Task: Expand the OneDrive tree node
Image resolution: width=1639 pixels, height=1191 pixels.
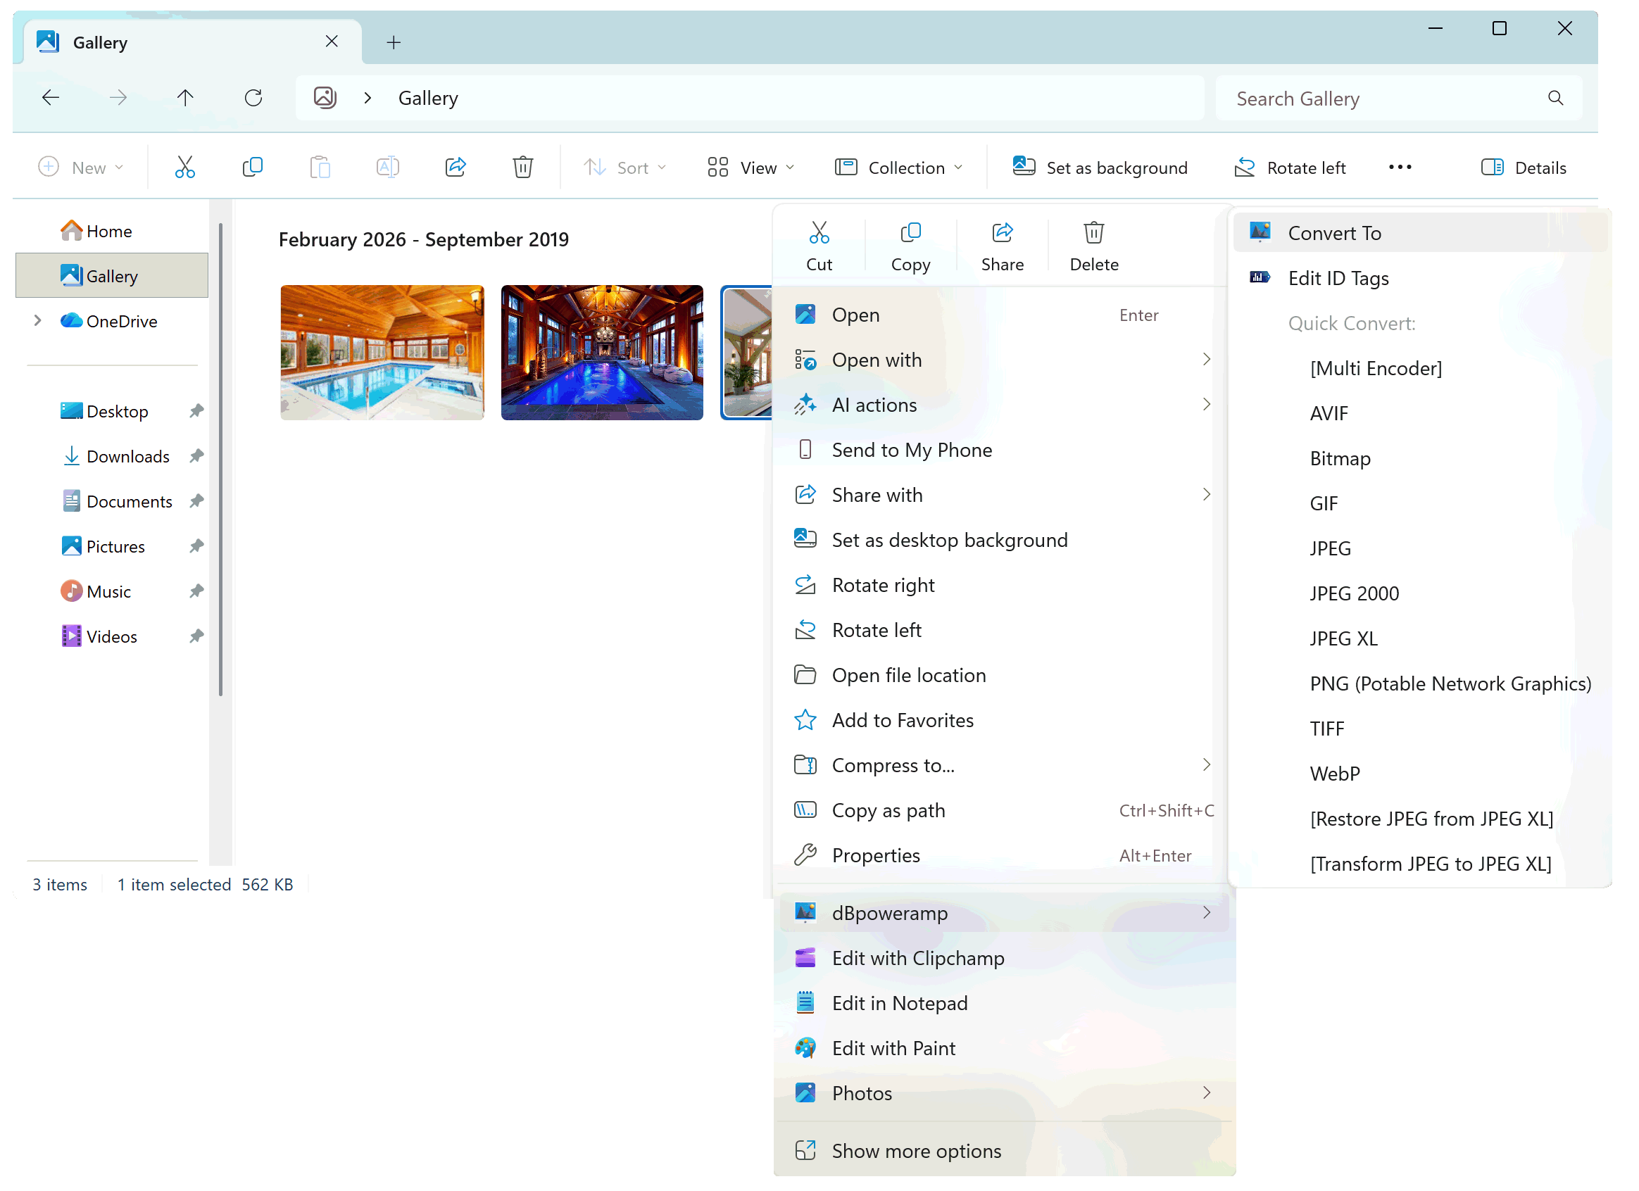Action: click(x=37, y=320)
